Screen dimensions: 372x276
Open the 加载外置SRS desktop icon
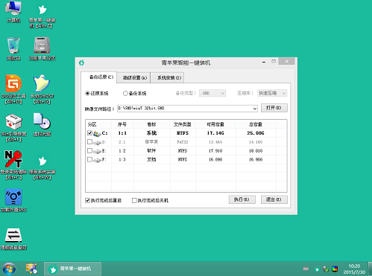pyautogui.click(x=13, y=201)
